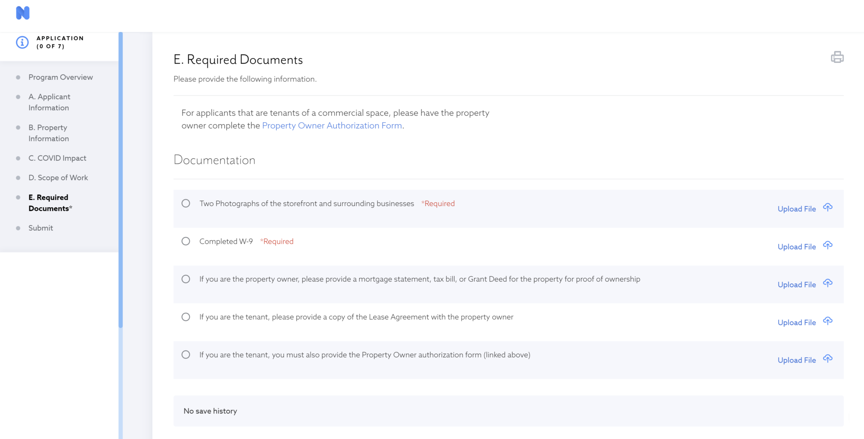Click Upload File for Completed W-9
The height and width of the screenshot is (439, 864).
coord(796,247)
